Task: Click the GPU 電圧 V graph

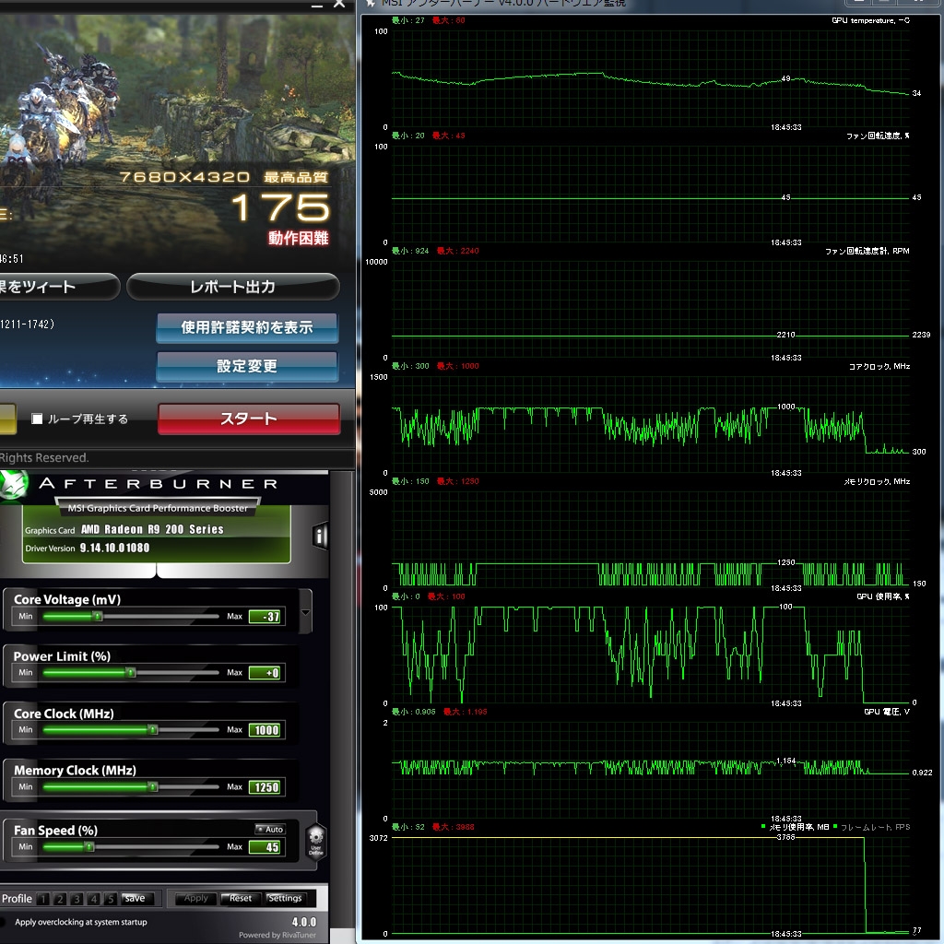Action: (650, 771)
